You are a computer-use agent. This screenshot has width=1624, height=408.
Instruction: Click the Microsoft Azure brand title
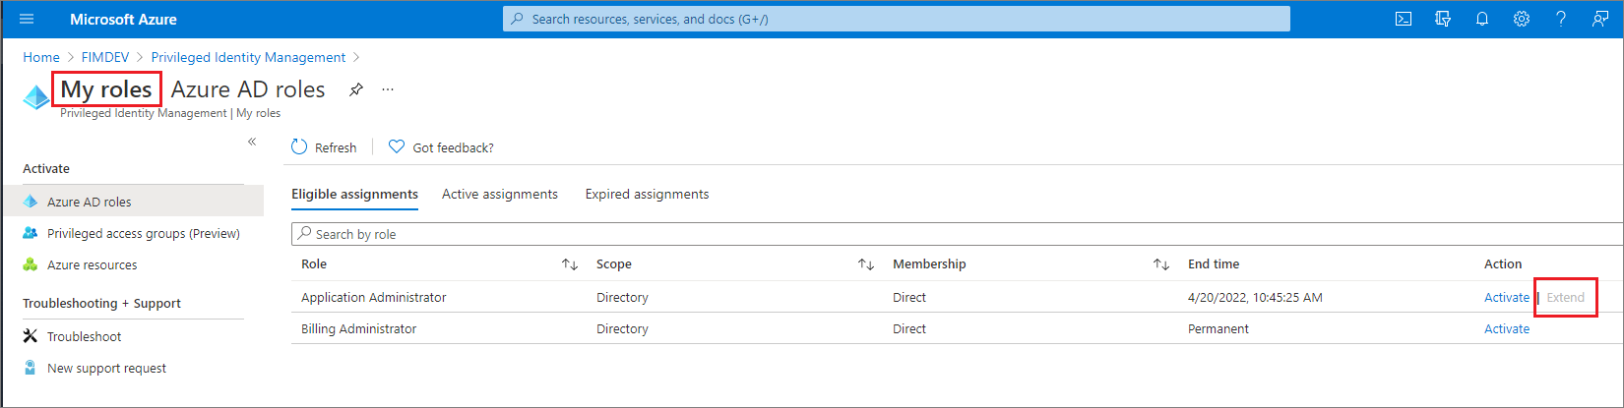coord(123,19)
